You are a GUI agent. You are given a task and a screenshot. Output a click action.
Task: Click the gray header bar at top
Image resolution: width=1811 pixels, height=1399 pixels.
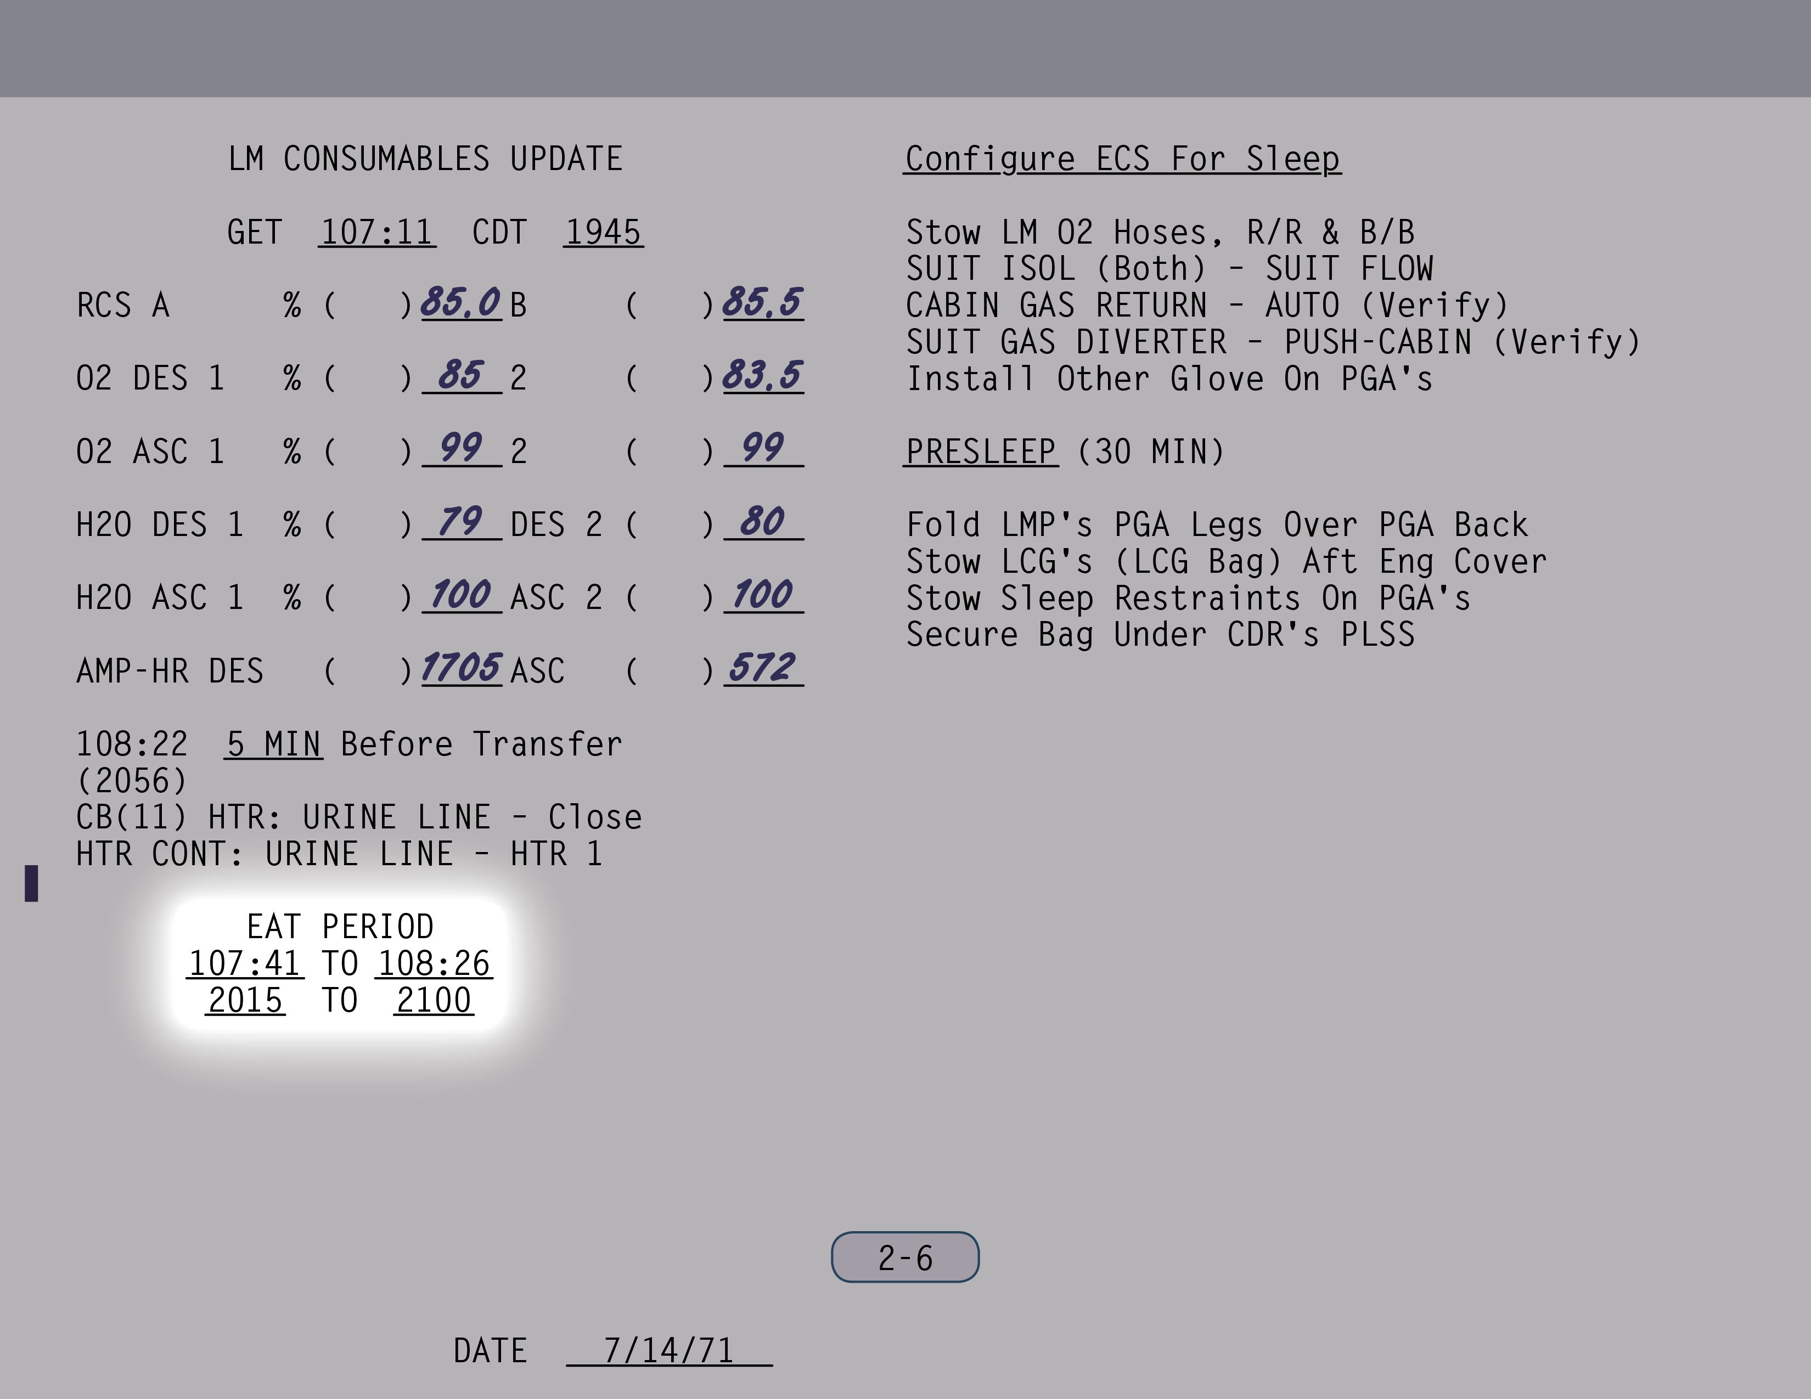906,48
